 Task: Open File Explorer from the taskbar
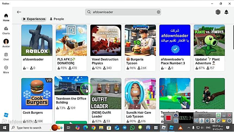point(101,128)
